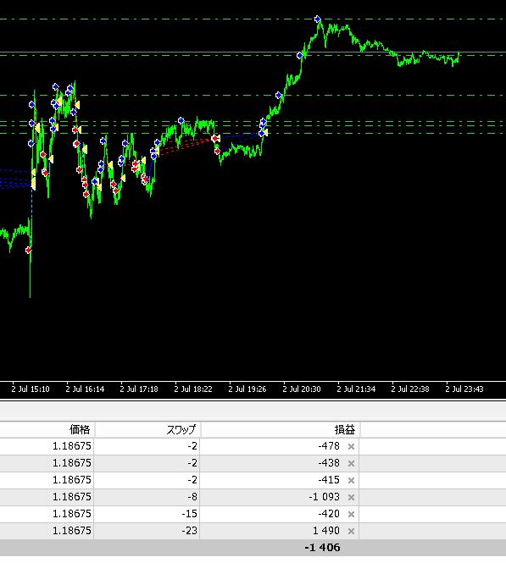Sort table by スワップ column header
506x574 pixels.
click(147, 429)
